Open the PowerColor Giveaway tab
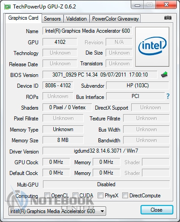This screenshot has width=180, height=222. (x=115, y=19)
